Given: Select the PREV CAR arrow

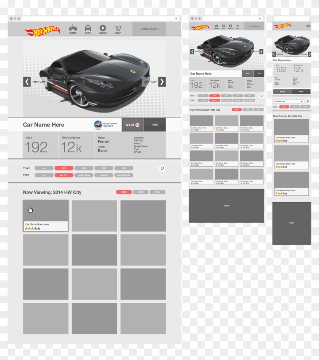Looking at the screenshot, I should 27,81.
